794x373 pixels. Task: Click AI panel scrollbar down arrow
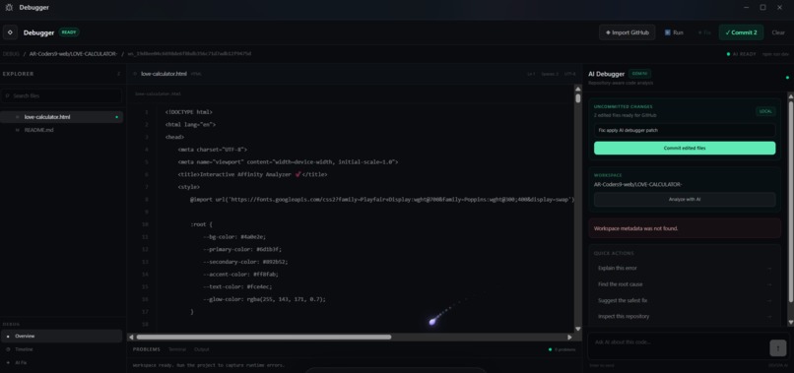[x=790, y=322]
